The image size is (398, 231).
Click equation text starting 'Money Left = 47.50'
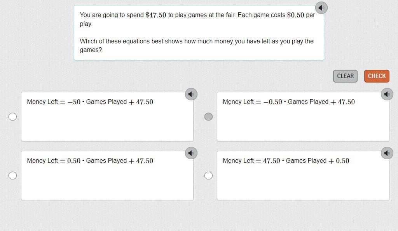click(286, 161)
